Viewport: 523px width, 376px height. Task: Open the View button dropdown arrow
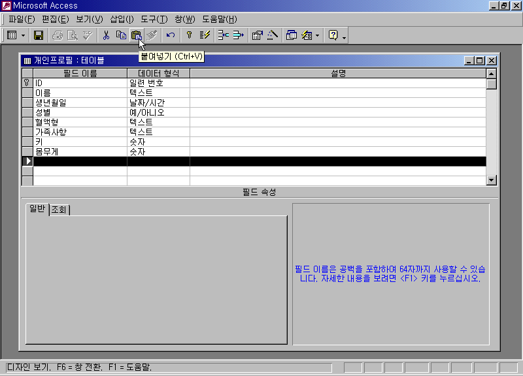[x=23, y=35]
